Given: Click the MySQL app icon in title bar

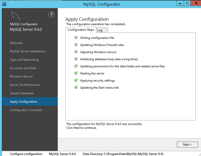Looking at the screenshot, I should [x=4, y=4].
